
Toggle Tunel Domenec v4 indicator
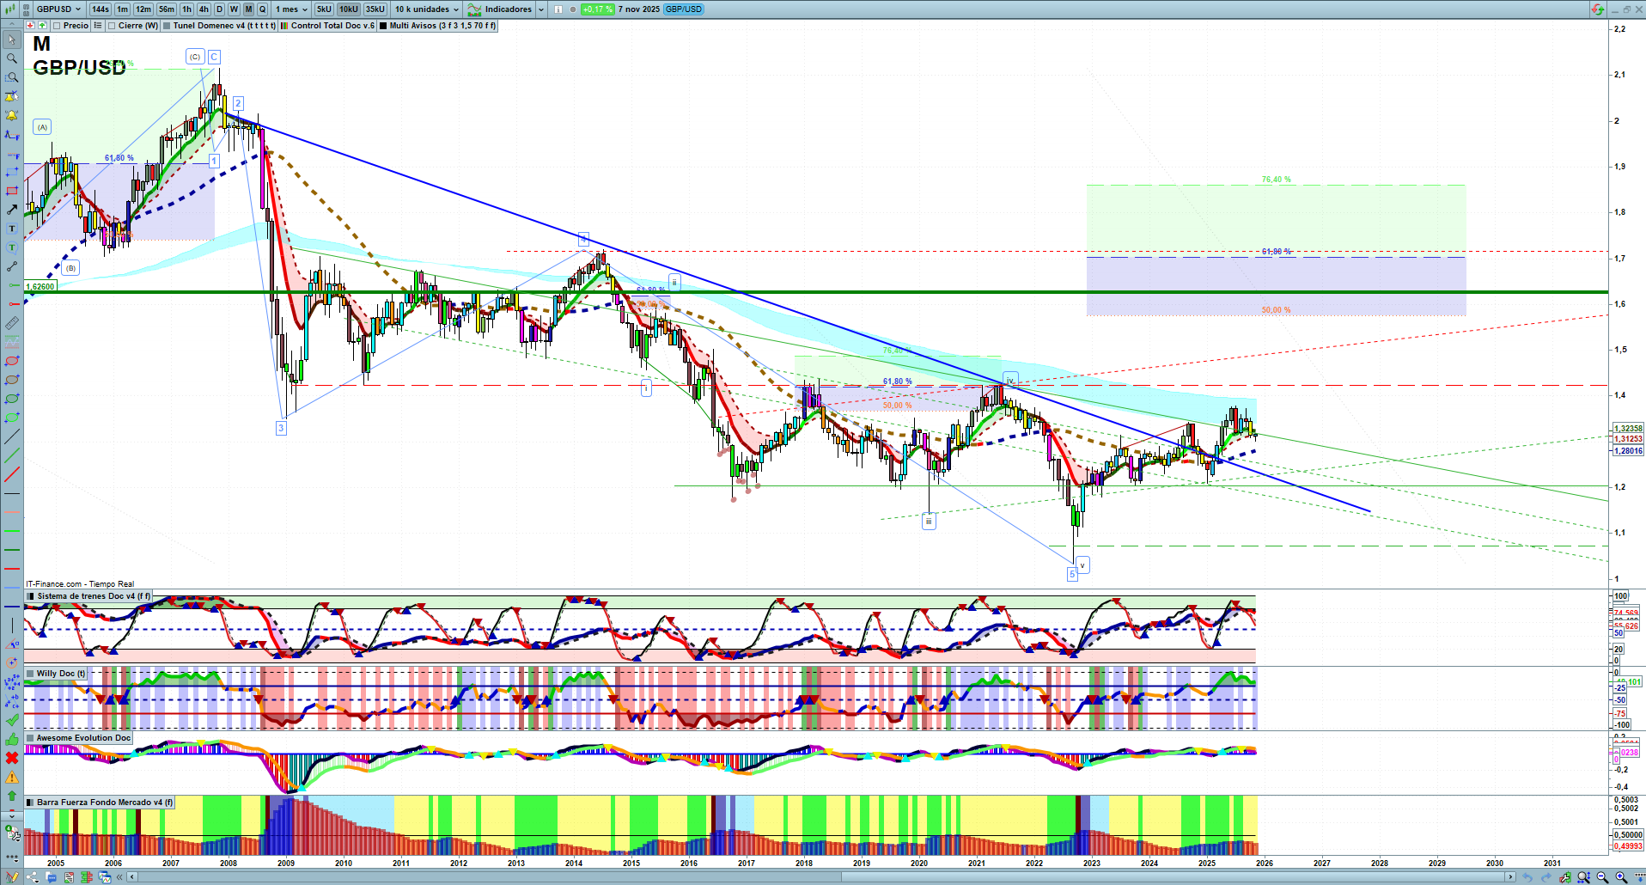click(x=168, y=26)
